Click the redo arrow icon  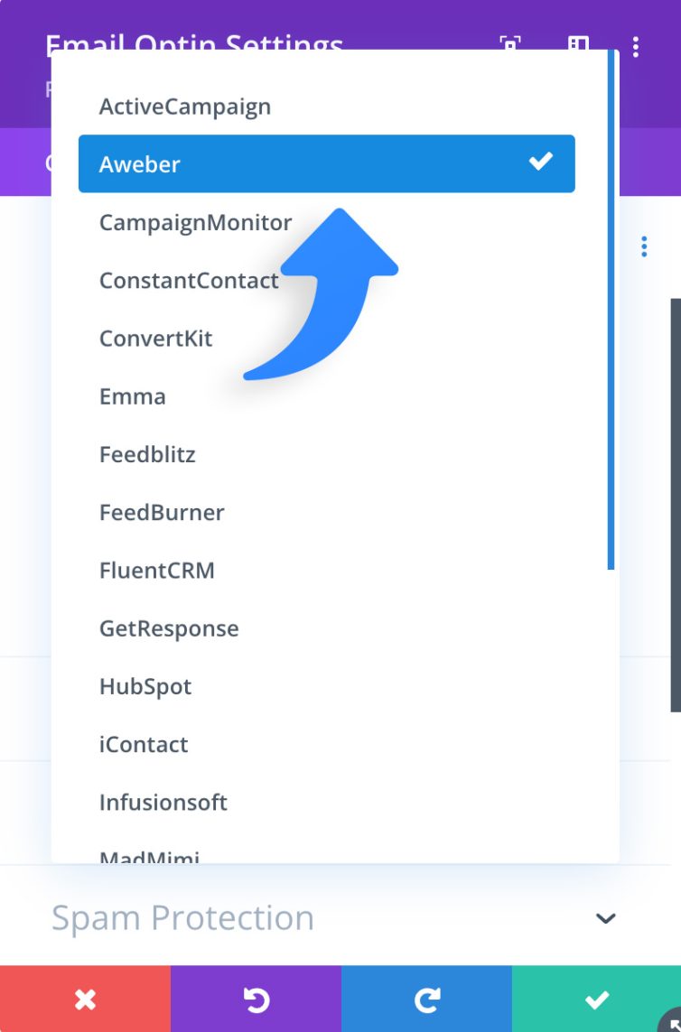[x=426, y=999]
